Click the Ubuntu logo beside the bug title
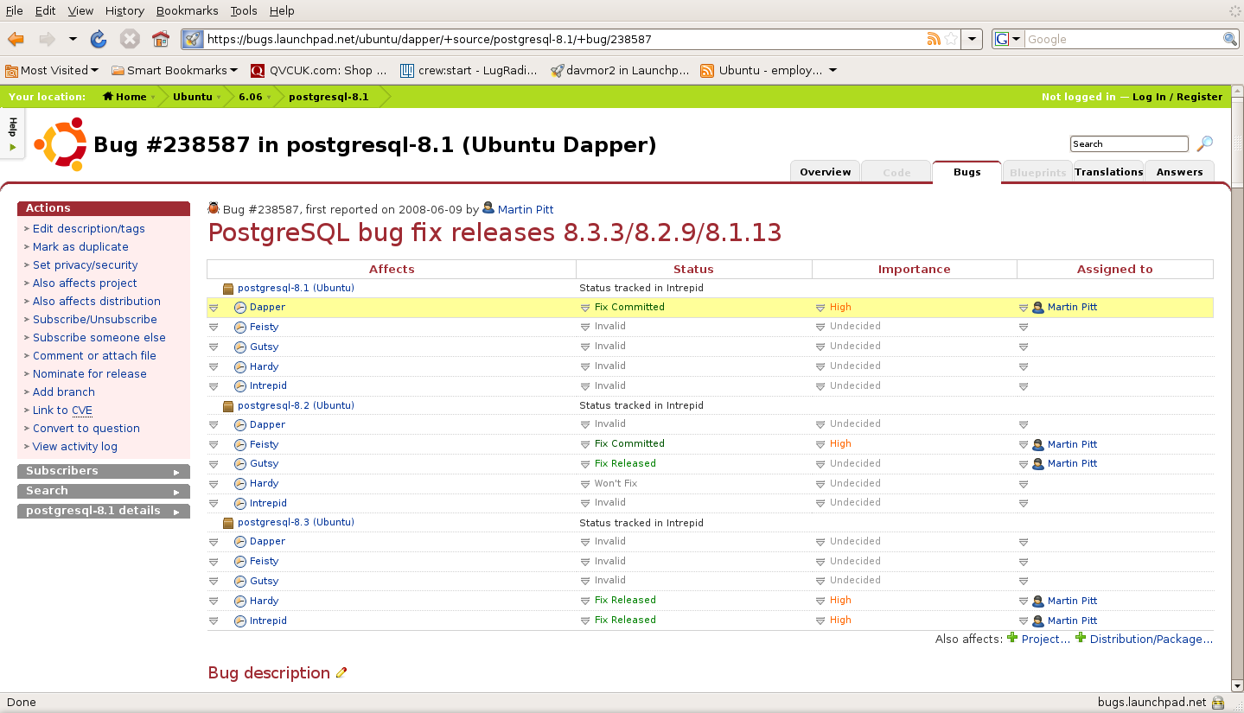 (61, 144)
